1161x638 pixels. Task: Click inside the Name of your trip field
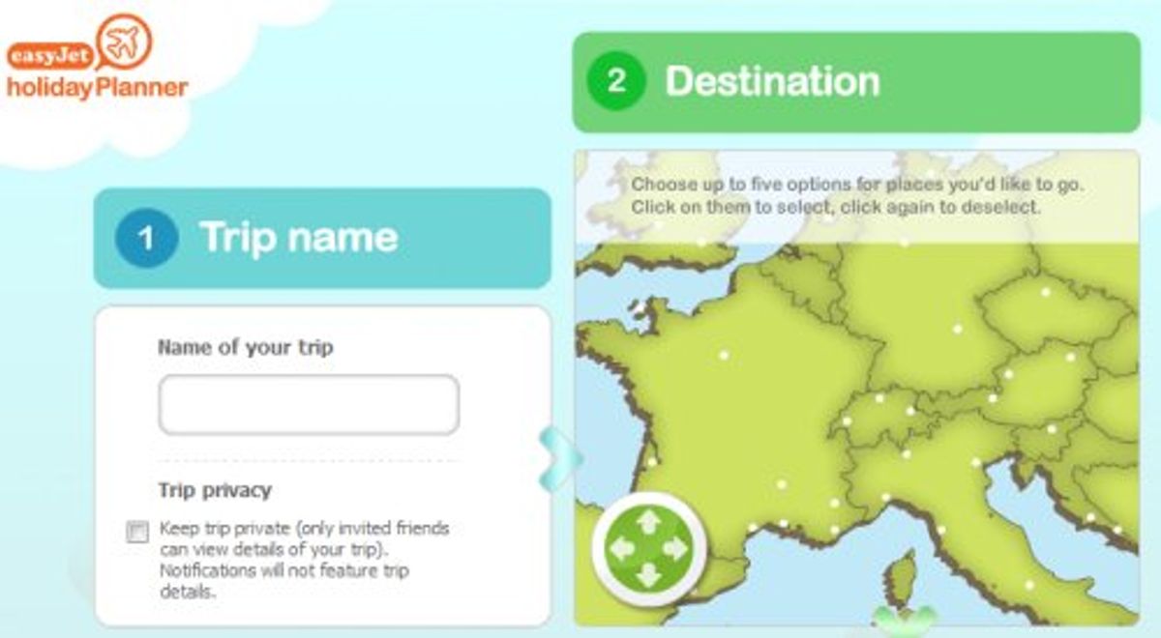click(308, 403)
